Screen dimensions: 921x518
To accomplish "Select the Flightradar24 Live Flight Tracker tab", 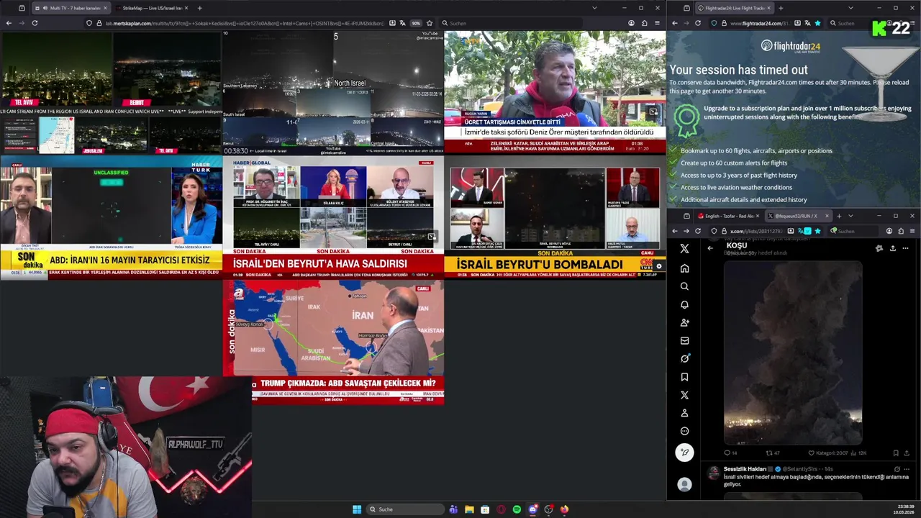I will click(x=734, y=8).
